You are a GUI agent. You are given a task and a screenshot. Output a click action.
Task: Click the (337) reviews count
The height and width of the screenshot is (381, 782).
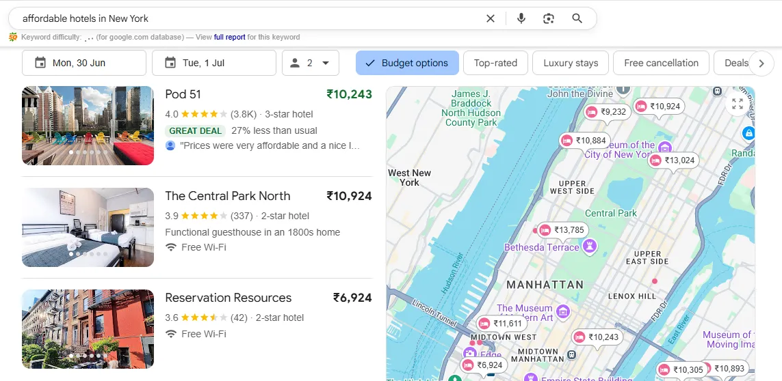point(242,216)
